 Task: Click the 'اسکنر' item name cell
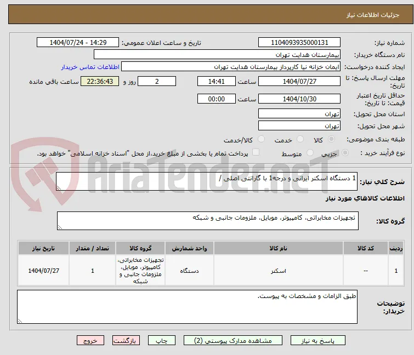click(279, 271)
